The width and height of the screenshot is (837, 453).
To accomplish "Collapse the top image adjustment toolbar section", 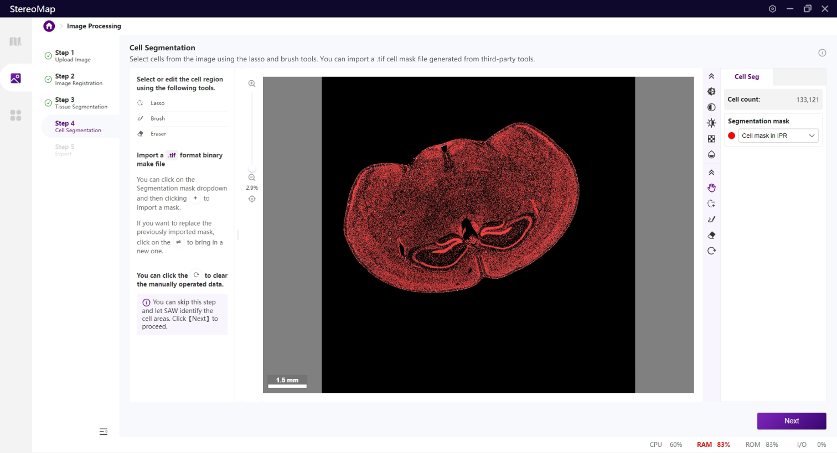I will tap(711, 76).
